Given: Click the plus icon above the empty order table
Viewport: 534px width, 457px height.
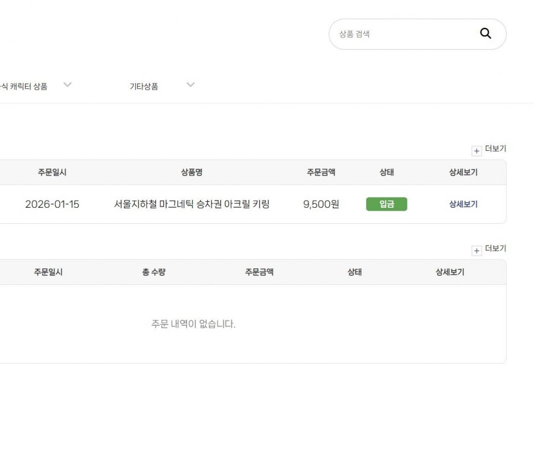Looking at the screenshot, I should (x=476, y=251).
